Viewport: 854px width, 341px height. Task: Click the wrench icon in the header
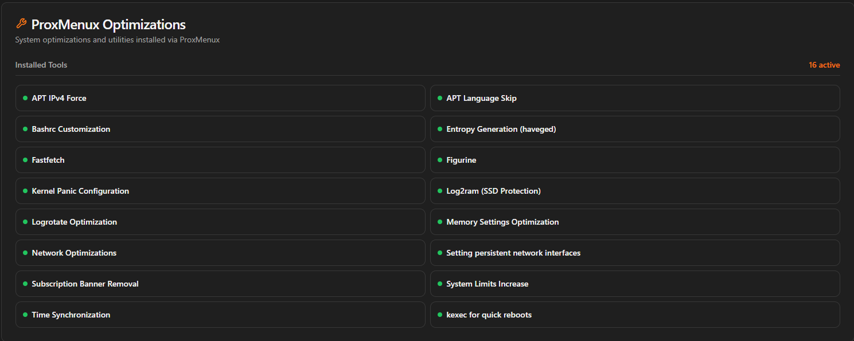[x=21, y=23]
